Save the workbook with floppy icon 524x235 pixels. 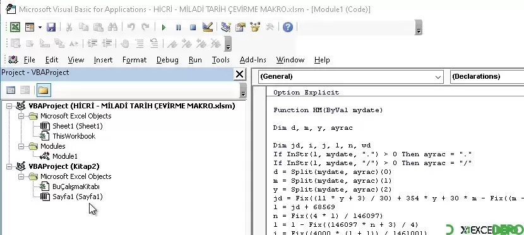51,27
